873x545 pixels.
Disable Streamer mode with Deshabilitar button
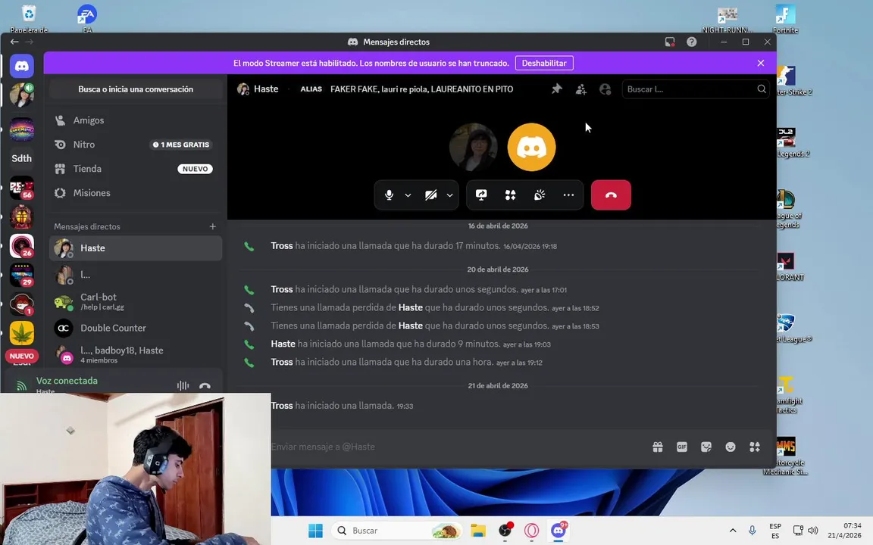[544, 63]
